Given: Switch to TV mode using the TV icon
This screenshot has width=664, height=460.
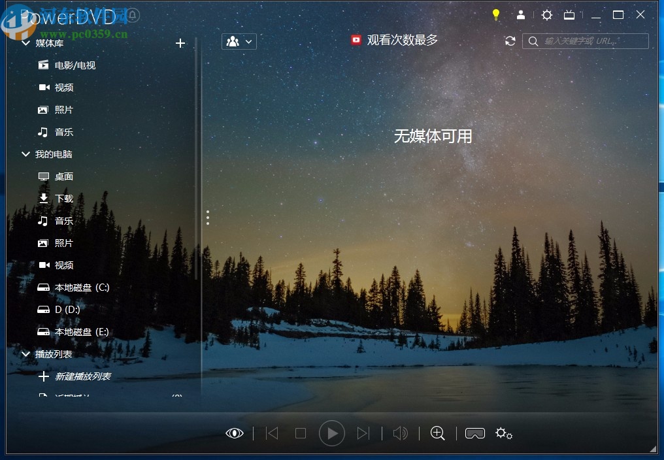Looking at the screenshot, I should click(569, 14).
